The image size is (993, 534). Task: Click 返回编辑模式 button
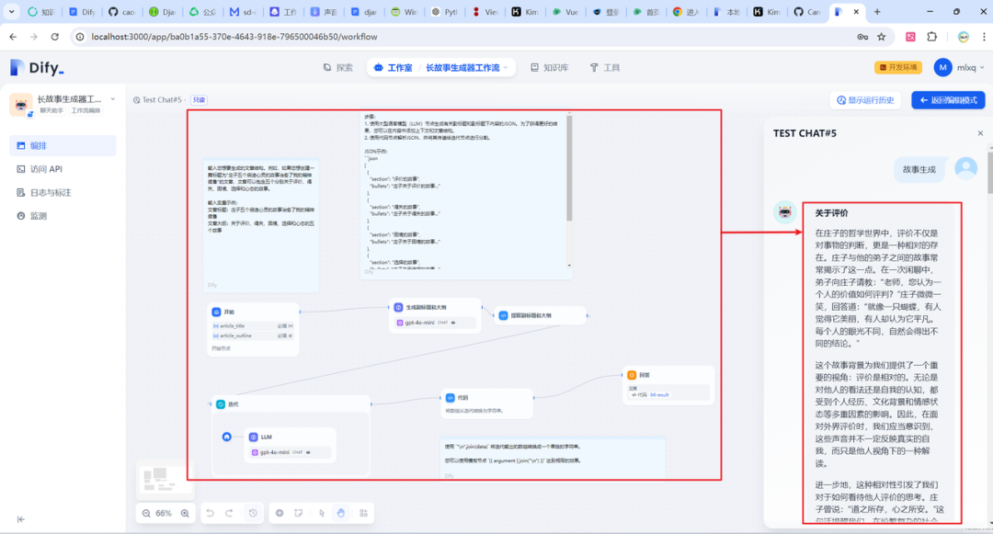pyautogui.click(x=948, y=100)
